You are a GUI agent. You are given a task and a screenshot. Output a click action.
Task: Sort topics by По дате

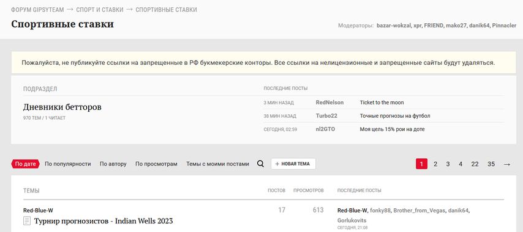(x=25, y=164)
